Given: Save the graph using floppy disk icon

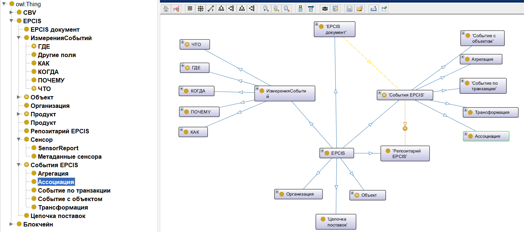Looking at the screenshot, I should (x=349, y=8).
